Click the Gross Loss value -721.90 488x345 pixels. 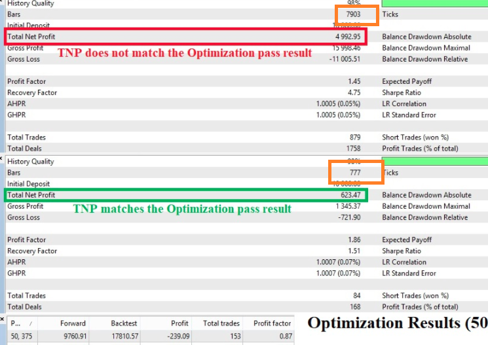coord(350,217)
